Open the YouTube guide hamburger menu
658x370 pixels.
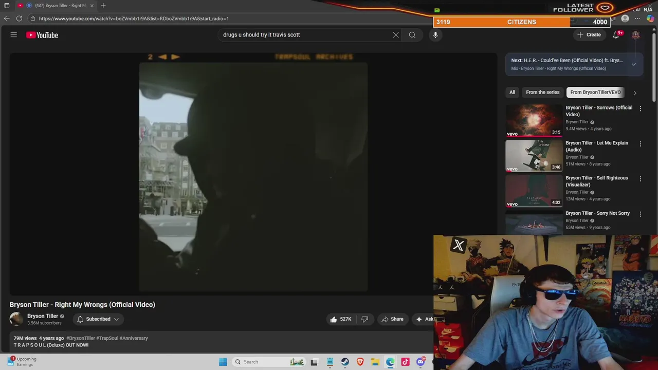[14, 35]
